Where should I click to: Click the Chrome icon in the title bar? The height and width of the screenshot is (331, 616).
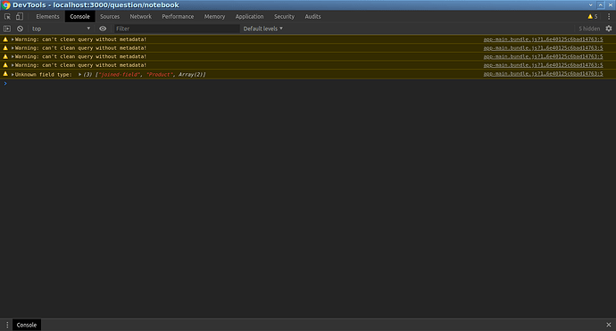tap(6, 4)
